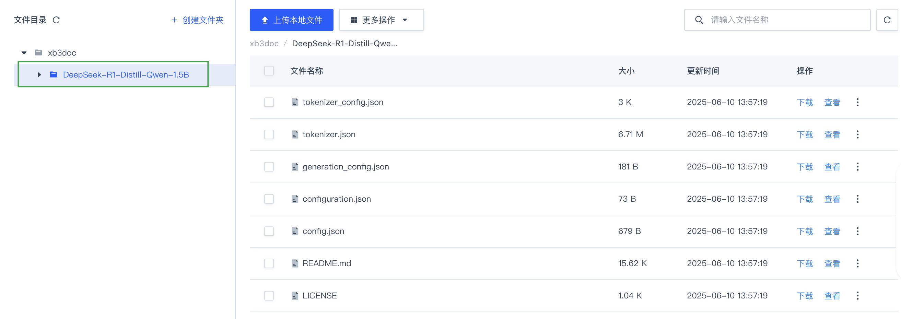Open more options for README.md

(x=857, y=263)
